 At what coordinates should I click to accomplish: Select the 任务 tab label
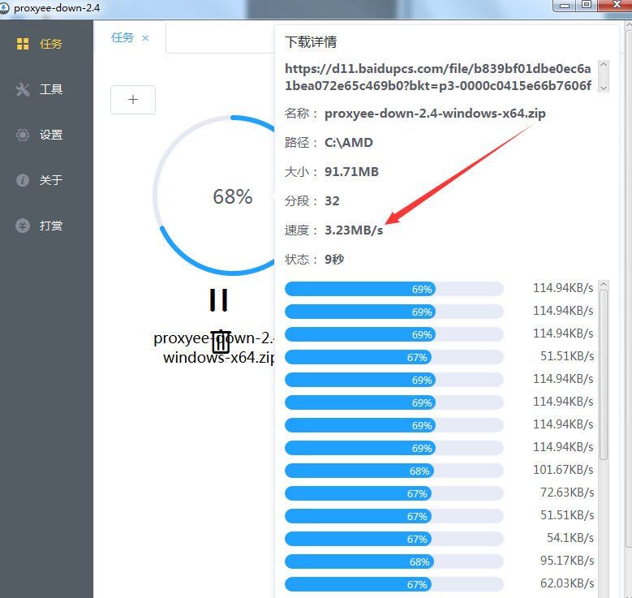click(123, 37)
